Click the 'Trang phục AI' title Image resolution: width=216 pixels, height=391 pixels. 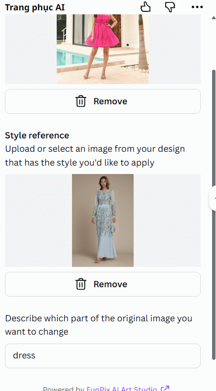click(x=35, y=7)
